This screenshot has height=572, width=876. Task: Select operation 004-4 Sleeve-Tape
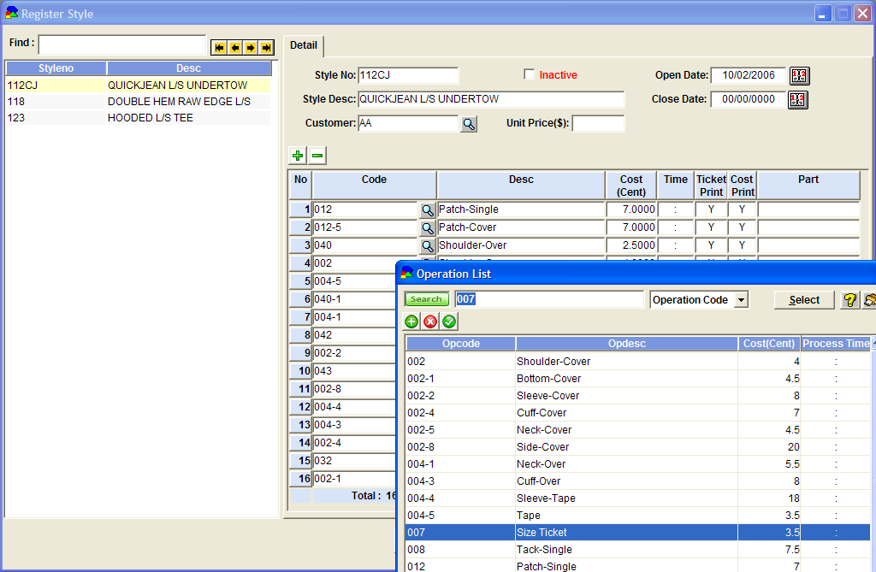[x=637, y=498]
